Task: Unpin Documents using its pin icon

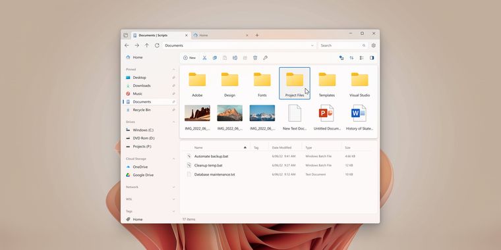Action: 174,102
